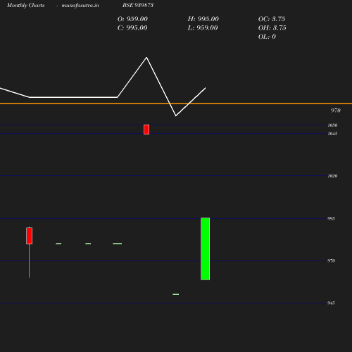
Task: Click the 970 label under orange line
Action: [336, 111]
